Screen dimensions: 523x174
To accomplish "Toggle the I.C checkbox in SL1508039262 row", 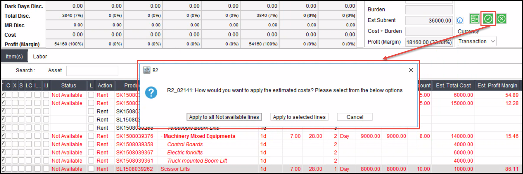I will pyautogui.click(x=29, y=169).
